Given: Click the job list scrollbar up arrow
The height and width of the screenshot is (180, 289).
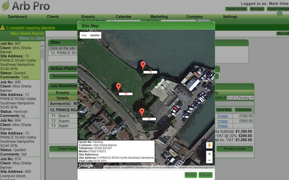Looking at the screenshot, I should [x=42, y=46].
